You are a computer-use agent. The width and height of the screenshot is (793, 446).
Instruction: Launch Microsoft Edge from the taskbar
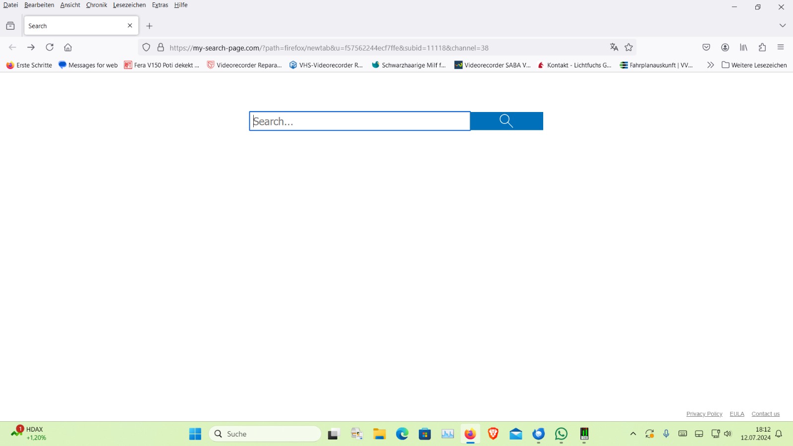(402, 434)
